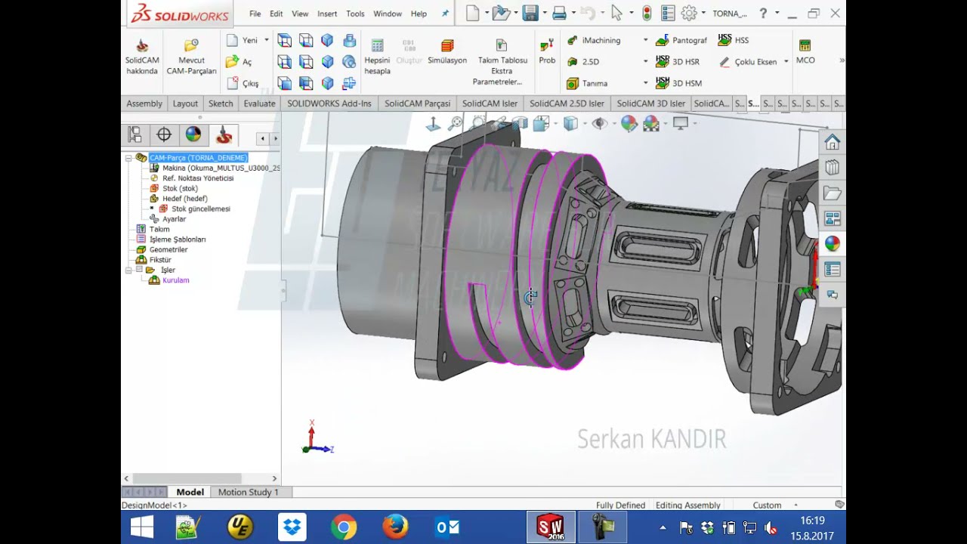The width and height of the screenshot is (967, 544).
Task: Collapse the İşler tree node
Action: pos(128,270)
